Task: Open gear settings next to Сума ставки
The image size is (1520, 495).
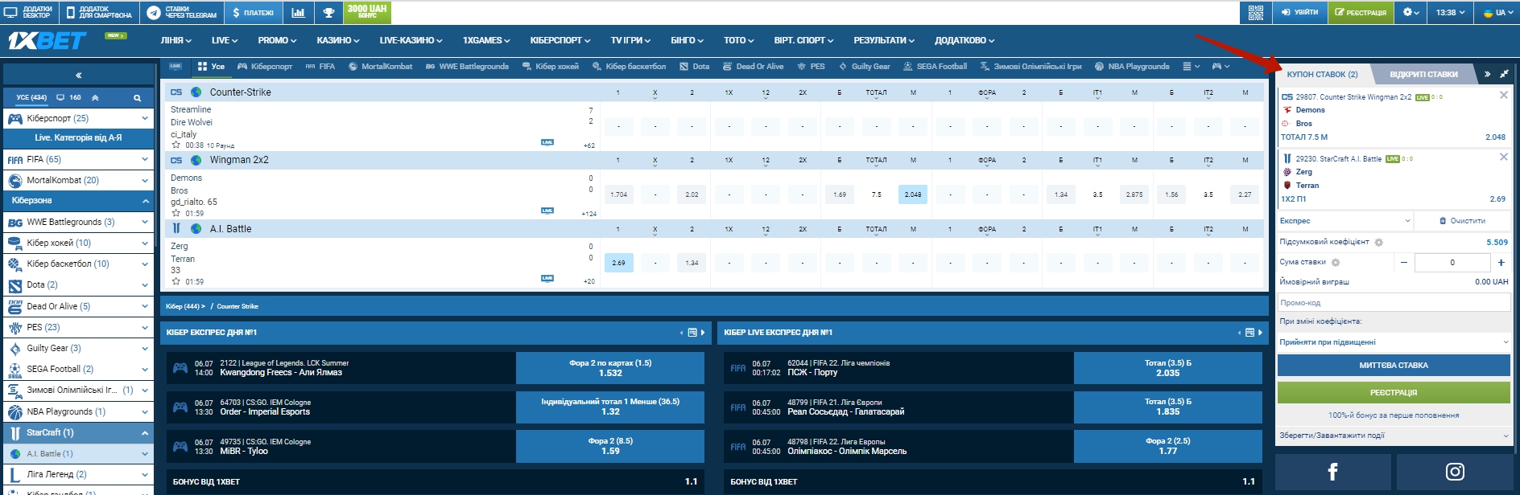Action: [1336, 262]
